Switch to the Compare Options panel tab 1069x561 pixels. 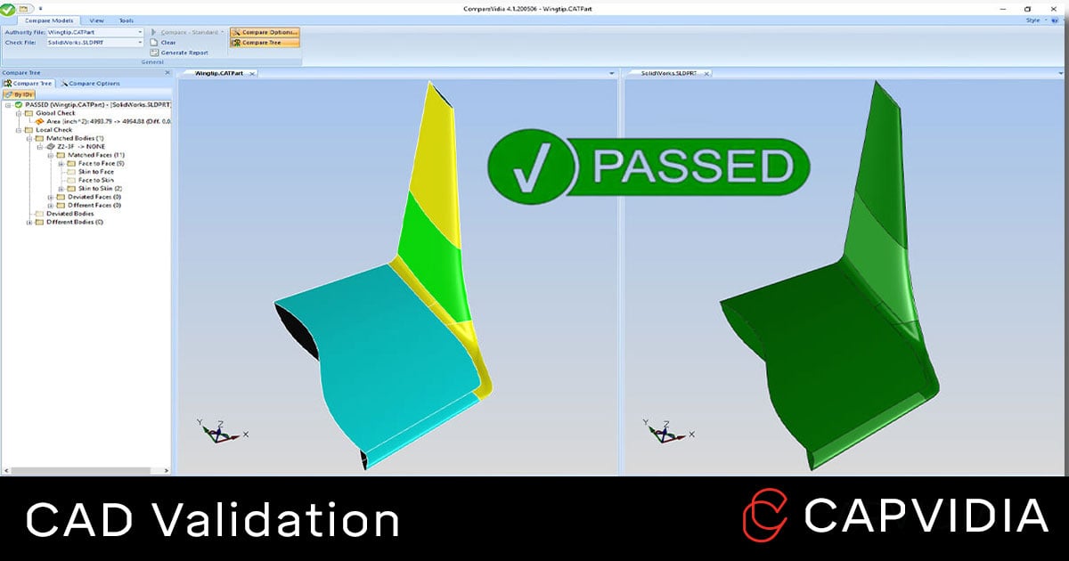(94, 83)
